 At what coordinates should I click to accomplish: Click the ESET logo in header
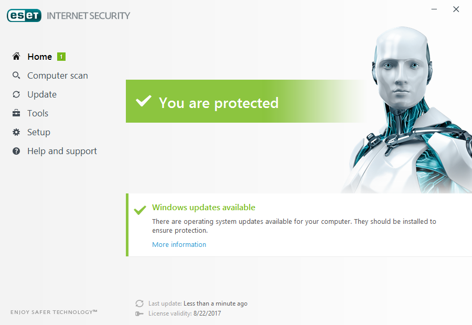pyautogui.click(x=24, y=16)
